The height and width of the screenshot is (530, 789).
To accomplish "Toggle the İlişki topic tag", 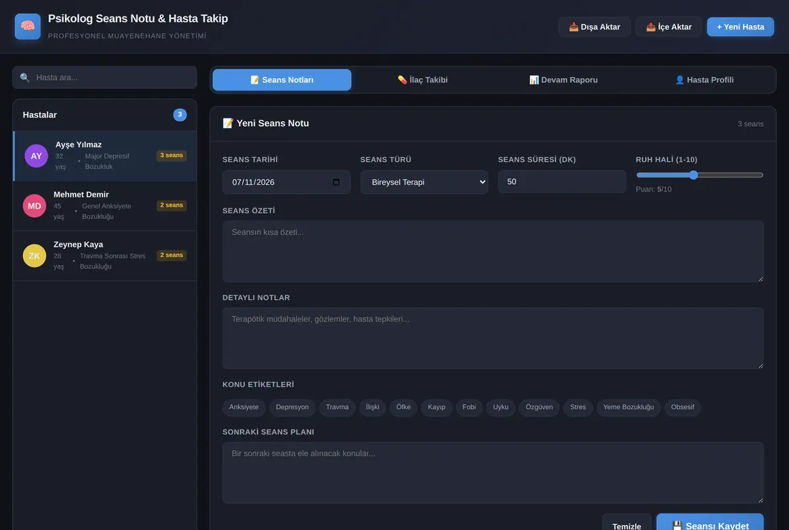I will coord(373,407).
